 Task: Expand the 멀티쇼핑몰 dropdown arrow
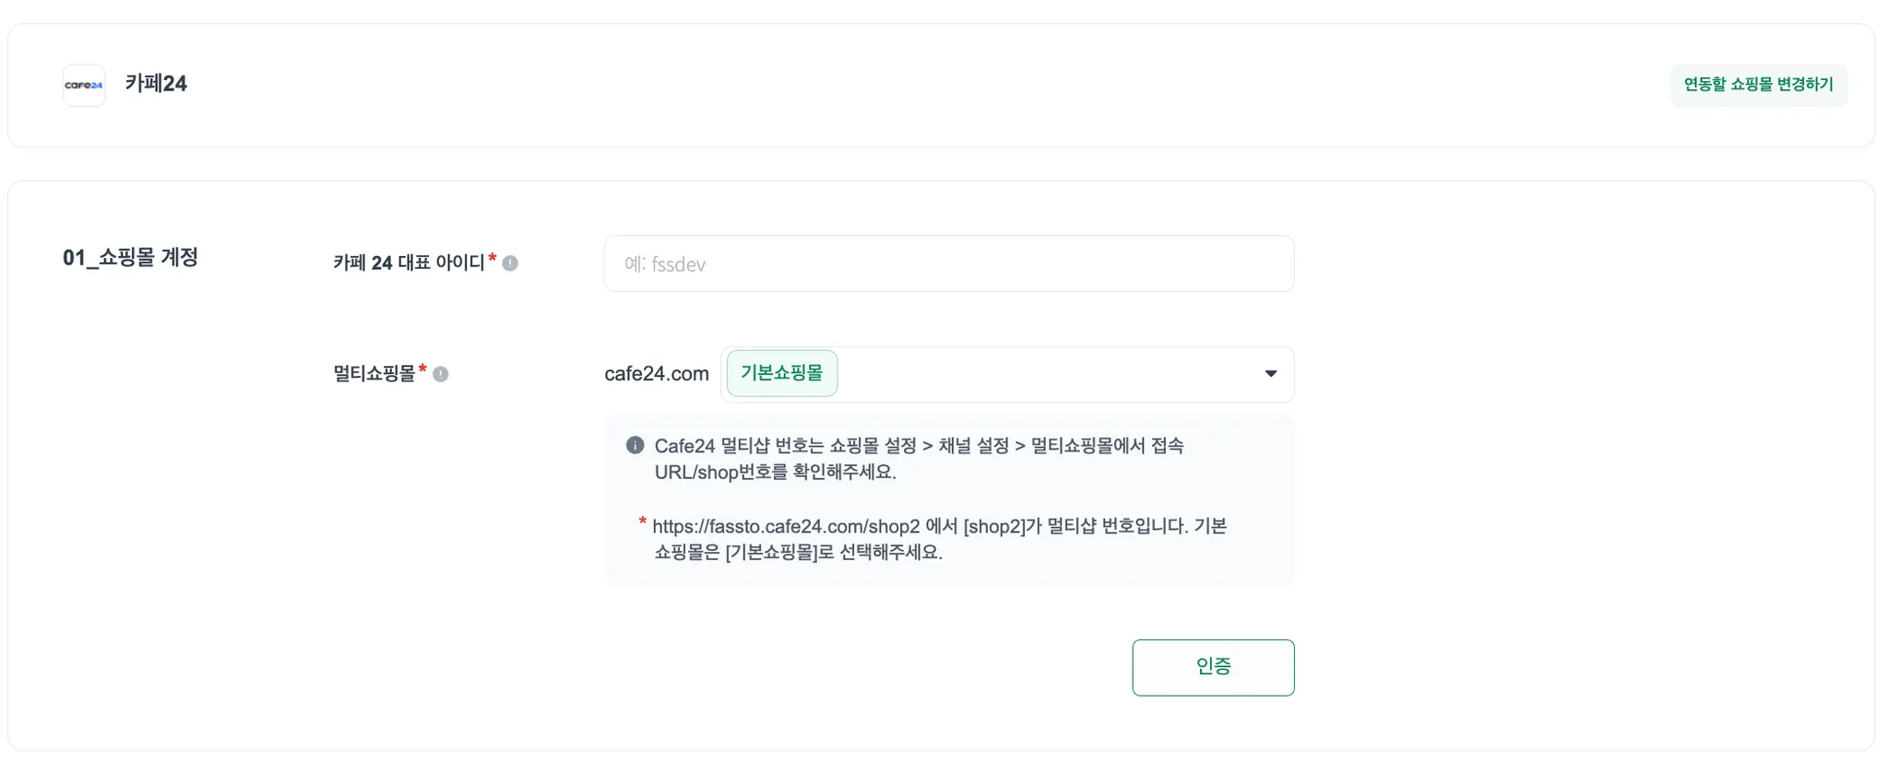(1270, 374)
